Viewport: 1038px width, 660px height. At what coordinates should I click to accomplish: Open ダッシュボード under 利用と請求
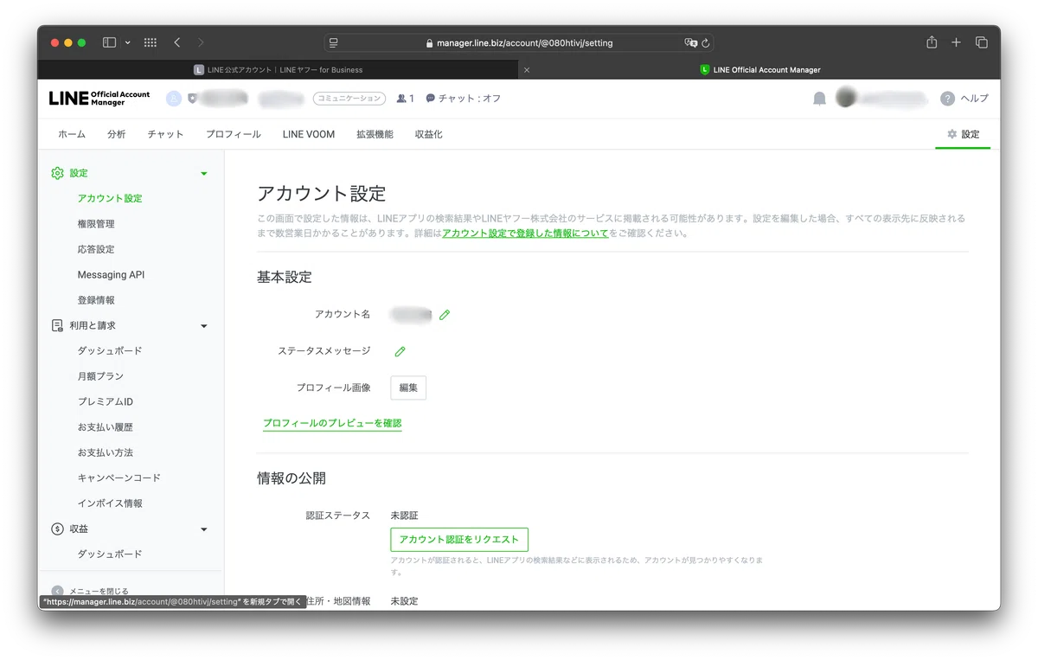click(x=110, y=351)
